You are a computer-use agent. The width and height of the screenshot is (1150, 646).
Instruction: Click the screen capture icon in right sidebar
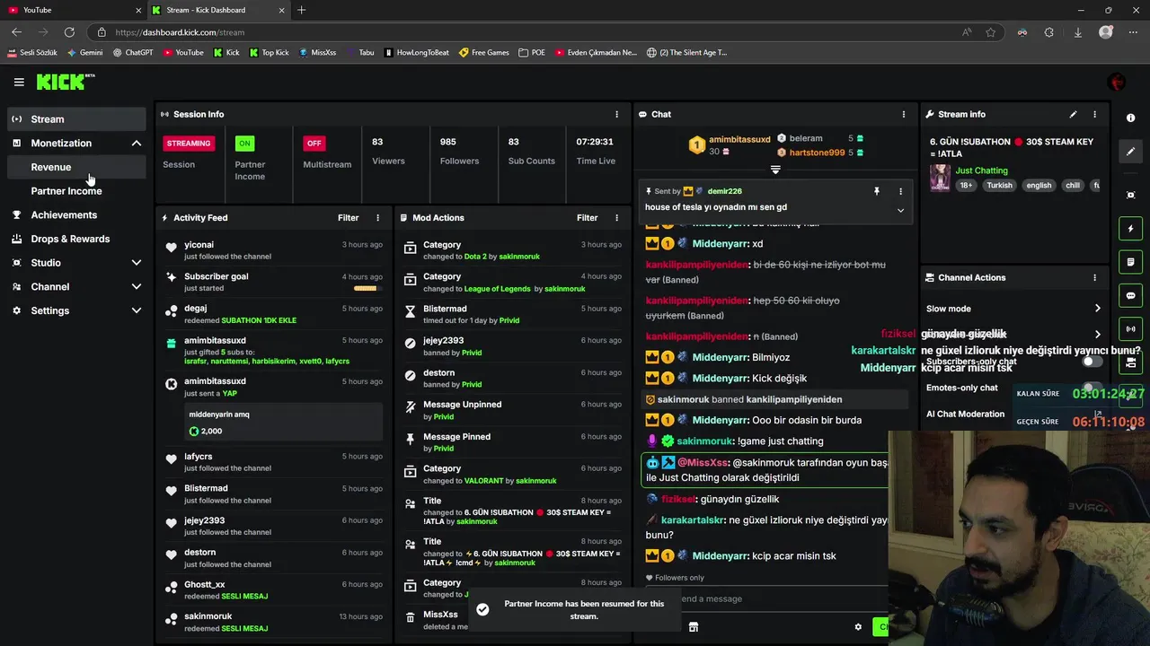[1131, 195]
